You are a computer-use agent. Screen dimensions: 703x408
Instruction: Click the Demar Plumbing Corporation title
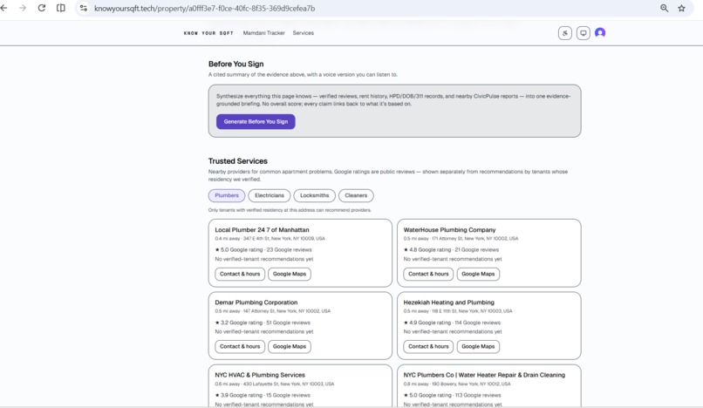coord(256,303)
